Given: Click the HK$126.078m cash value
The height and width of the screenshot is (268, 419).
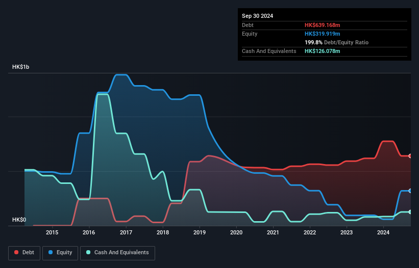Looking at the screenshot, I should point(322,51).
